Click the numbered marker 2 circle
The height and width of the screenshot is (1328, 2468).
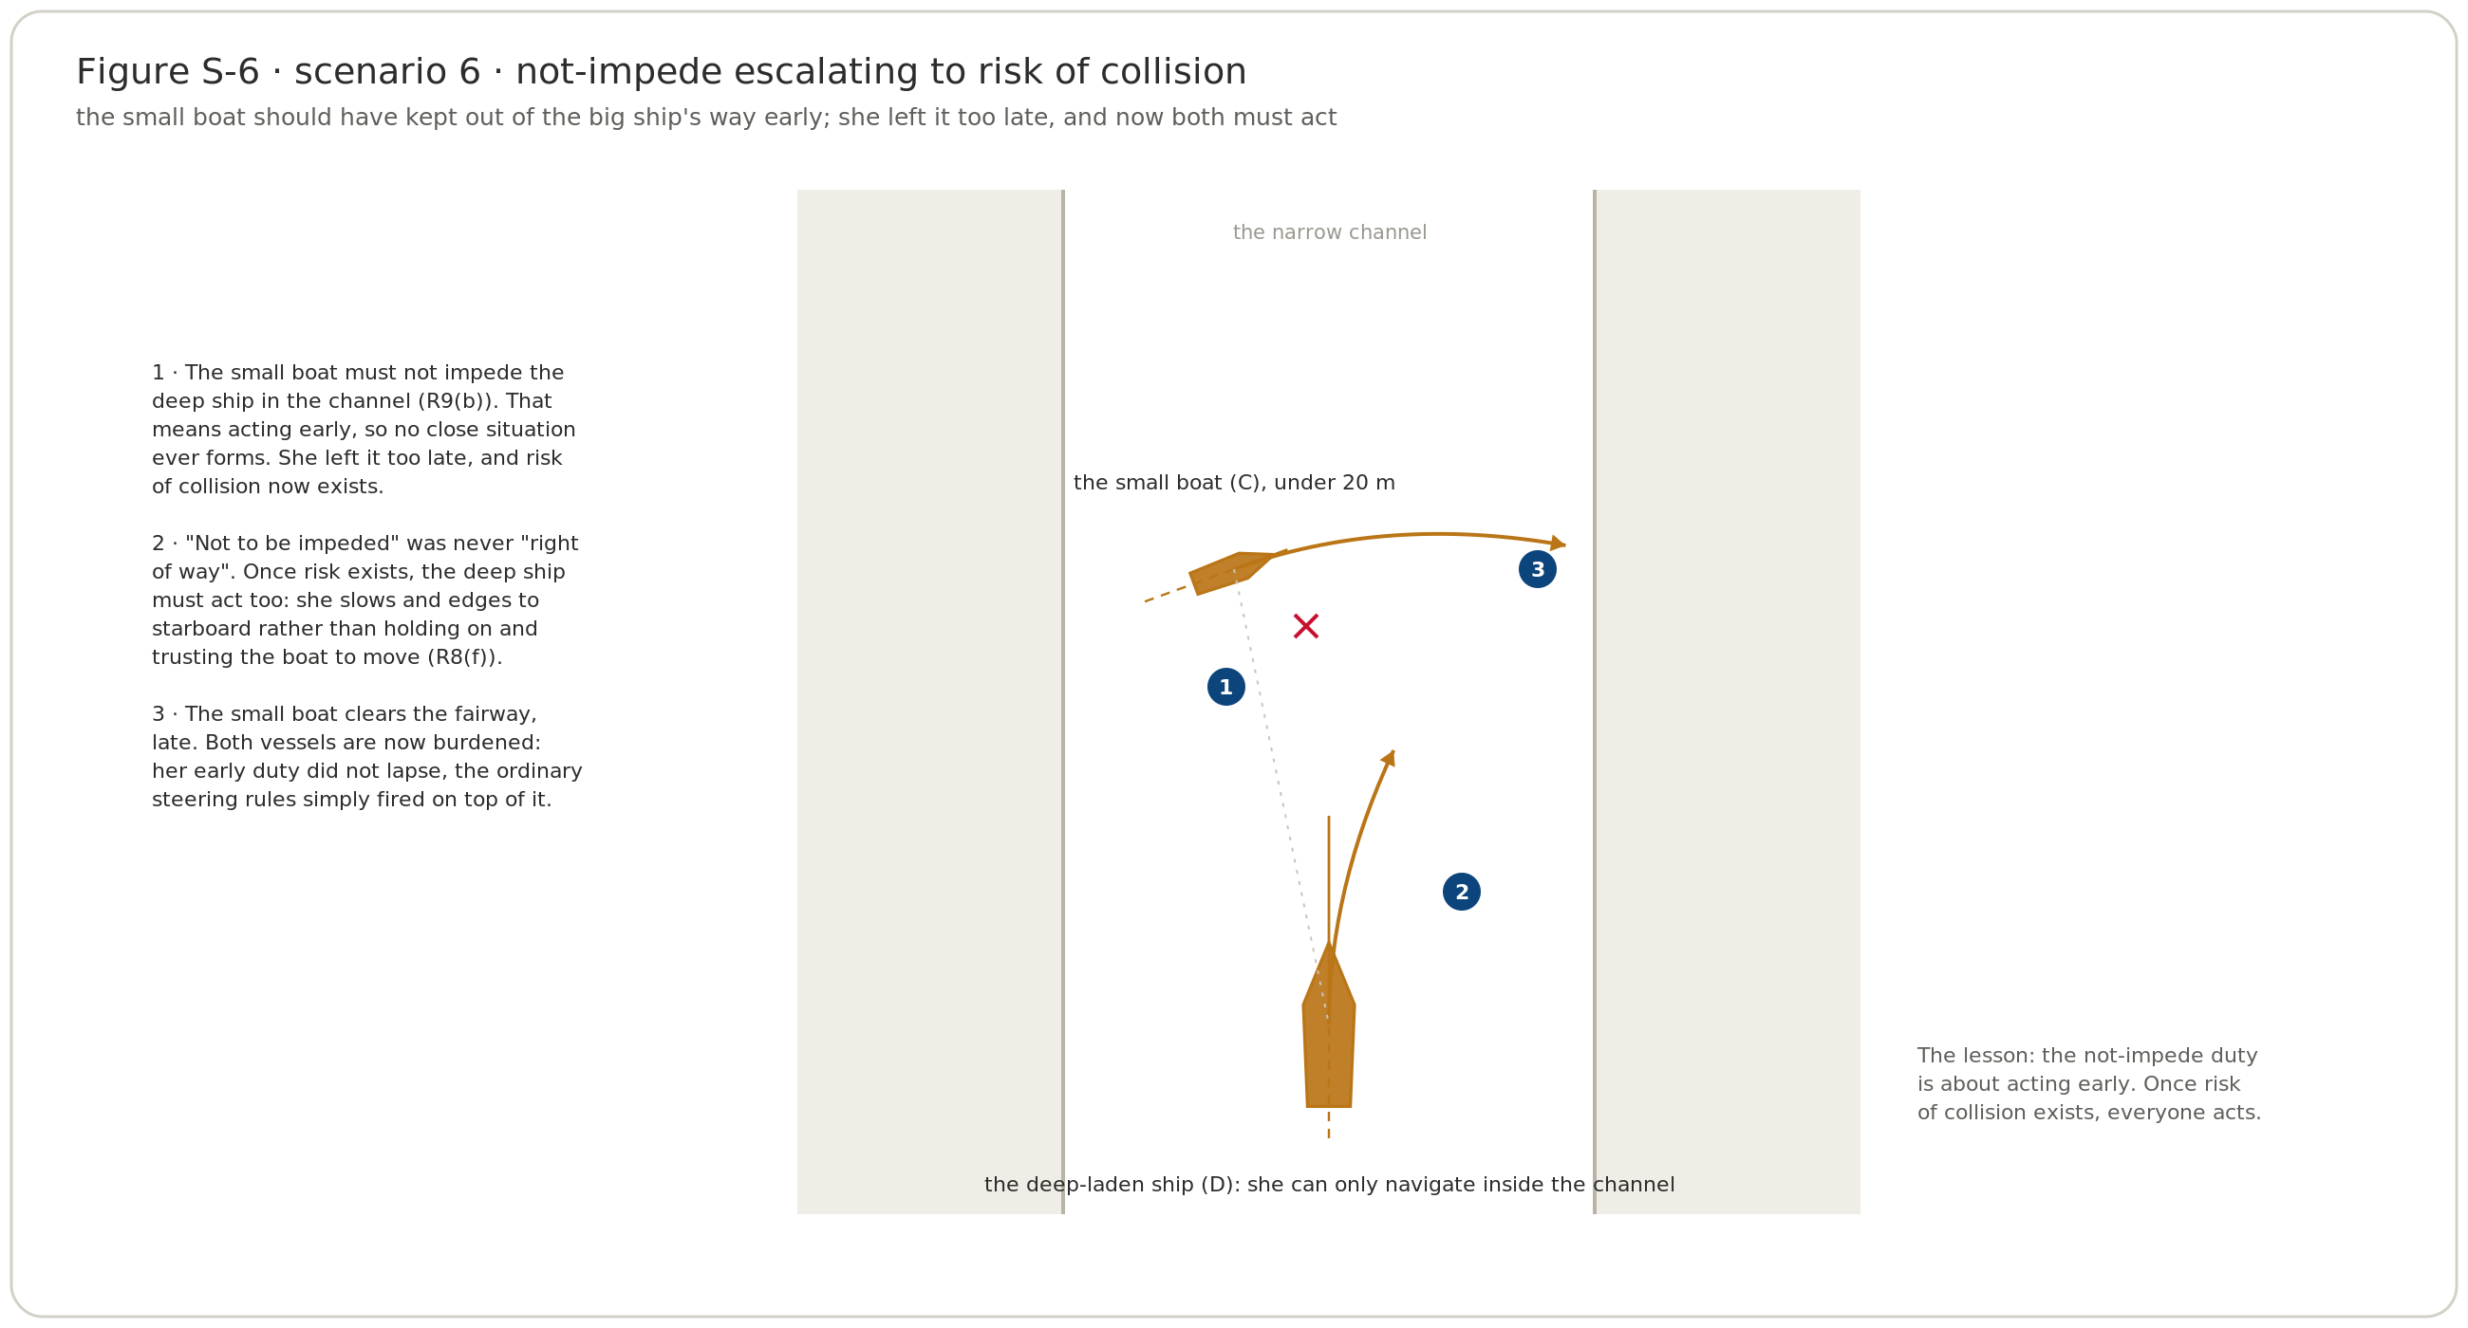(x=1461, y=892)
